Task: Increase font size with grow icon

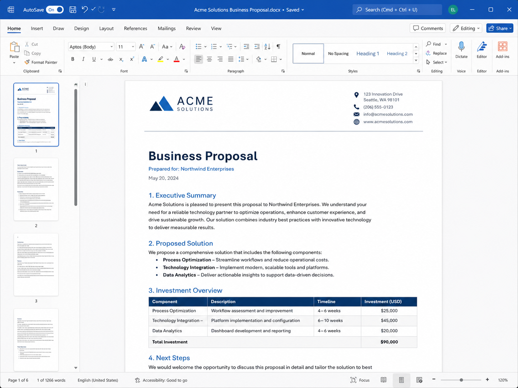Action: pos(142,47)
